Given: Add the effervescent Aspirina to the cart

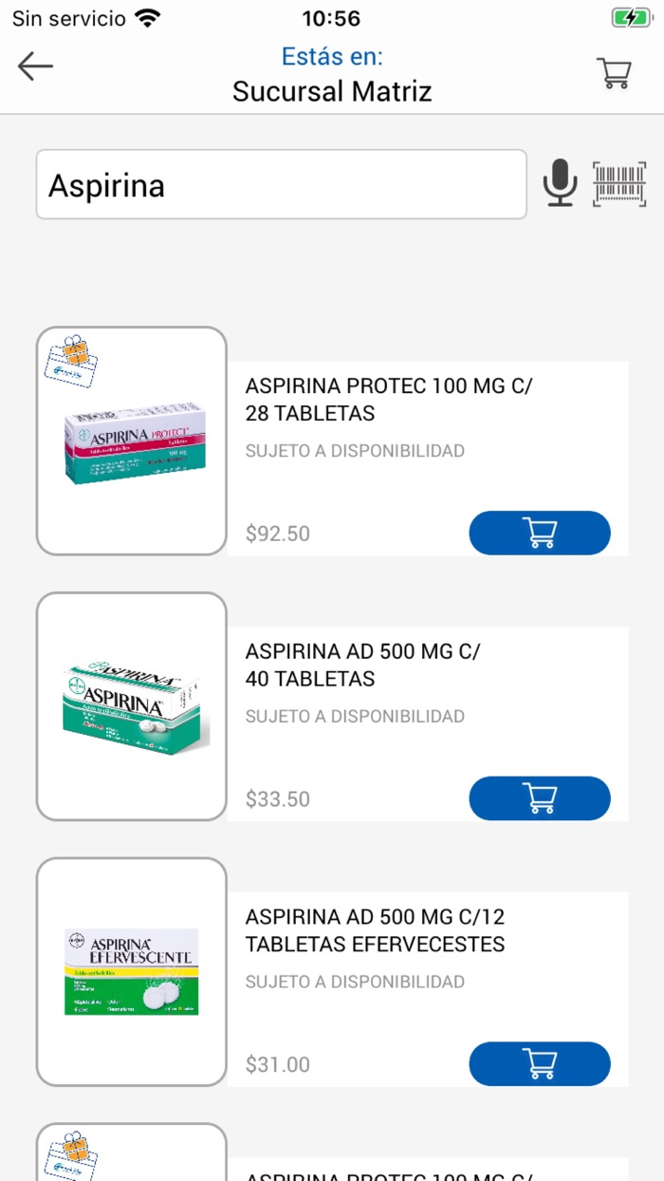Looking at the screenshot, I should [540, 1063].
